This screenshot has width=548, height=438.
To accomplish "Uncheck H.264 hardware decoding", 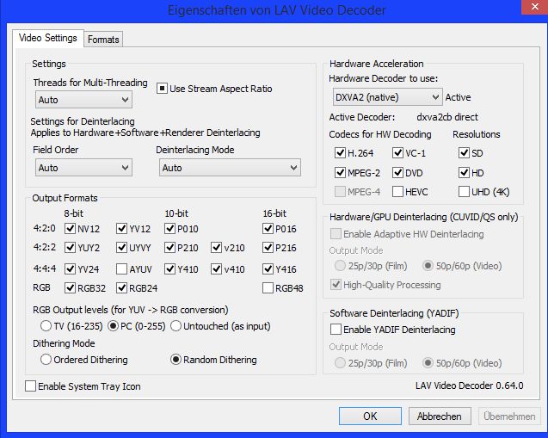I will (340, 153).
